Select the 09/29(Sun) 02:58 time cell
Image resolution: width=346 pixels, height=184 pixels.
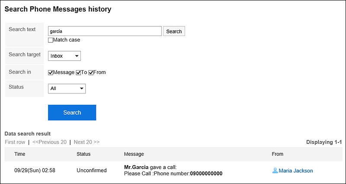coord(35,170)
